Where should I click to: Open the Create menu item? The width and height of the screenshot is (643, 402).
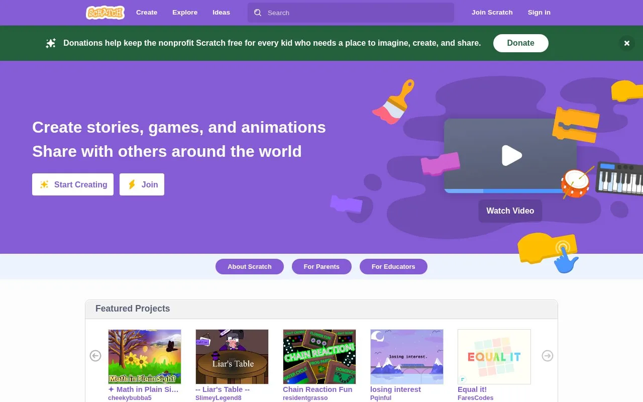point(147,13)
